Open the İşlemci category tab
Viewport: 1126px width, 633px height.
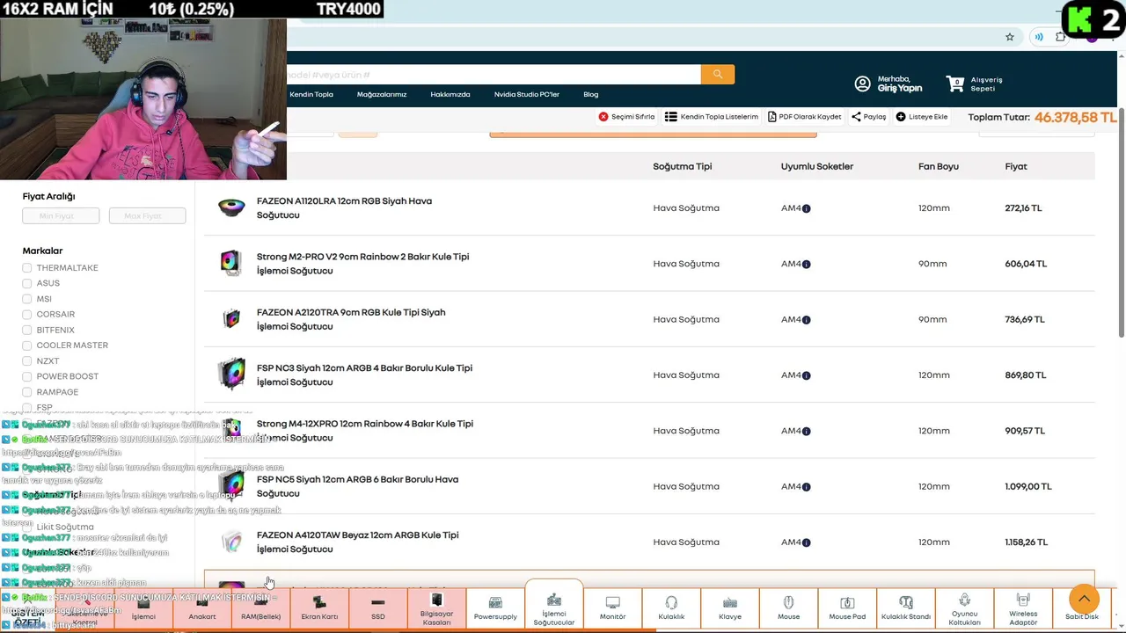tap(143, 608)
